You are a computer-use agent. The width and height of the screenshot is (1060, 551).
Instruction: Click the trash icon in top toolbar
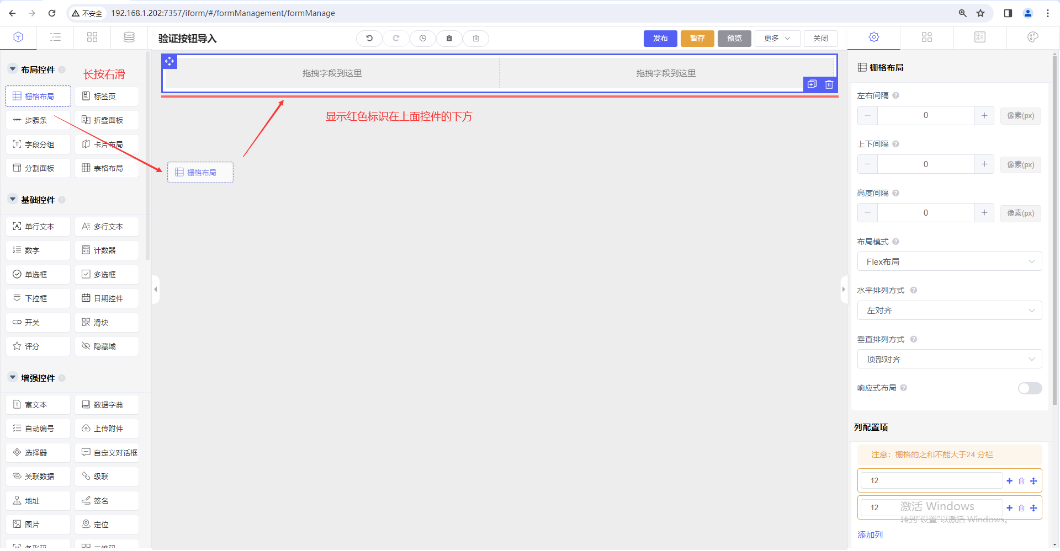point(475,38)
